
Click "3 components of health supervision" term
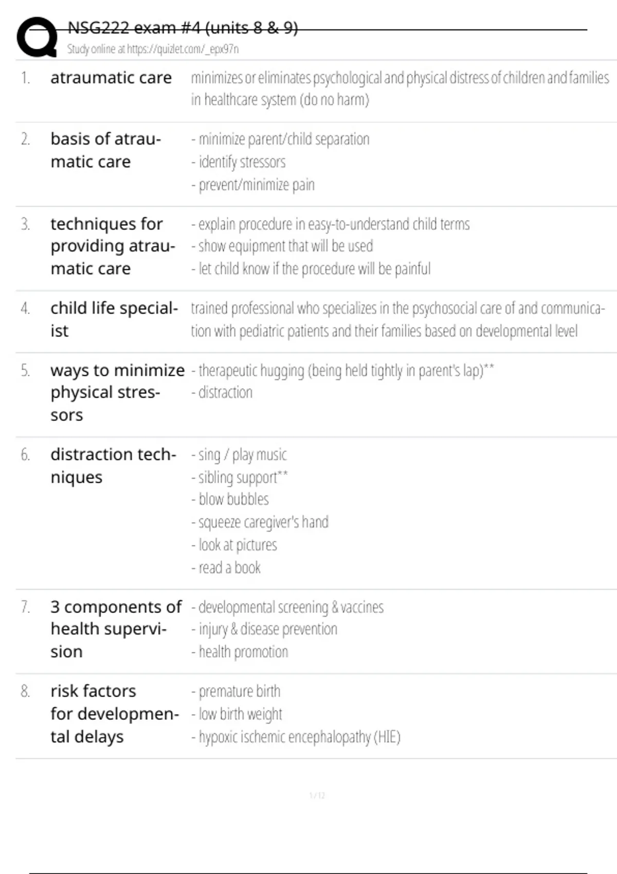[x=116, y=629]
